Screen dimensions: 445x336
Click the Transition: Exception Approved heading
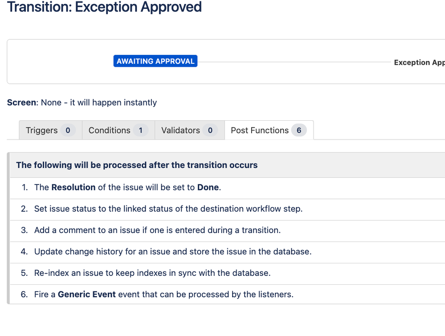104,8
